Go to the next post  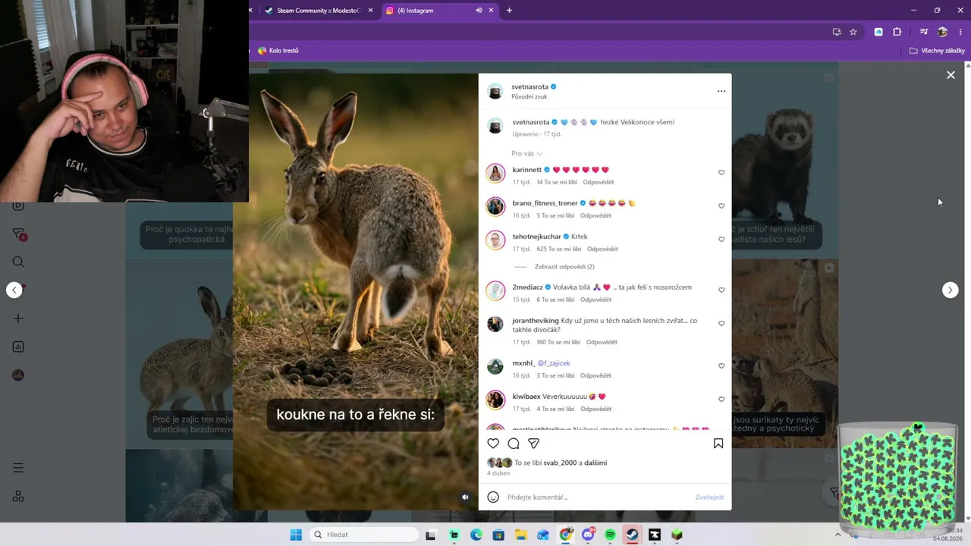(x=950, y=290)
